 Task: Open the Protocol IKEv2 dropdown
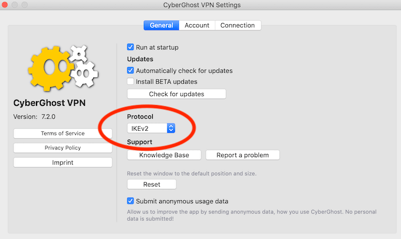[152, 128]
